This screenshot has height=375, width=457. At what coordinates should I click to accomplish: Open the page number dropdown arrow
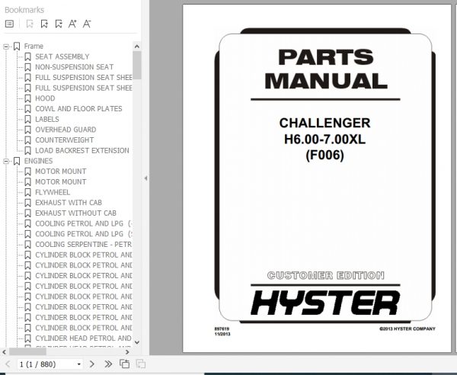pyautogui.click(x=78, y=364)
